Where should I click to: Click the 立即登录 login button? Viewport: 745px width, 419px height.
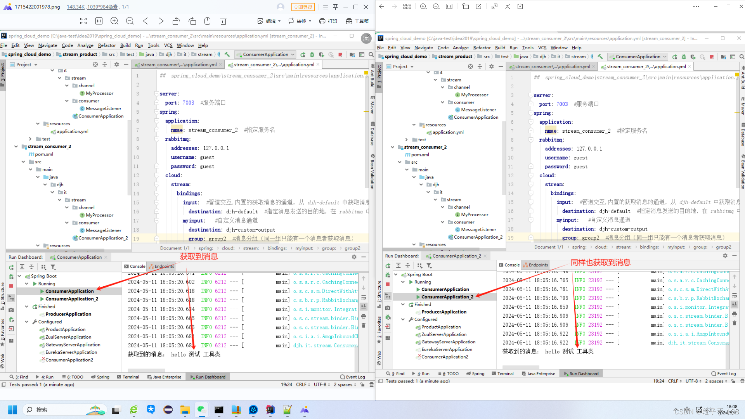point(303,7)
